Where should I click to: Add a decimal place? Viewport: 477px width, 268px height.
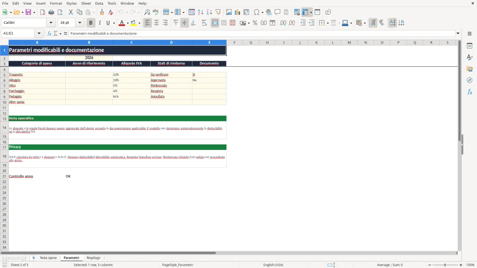coord(283,23)
